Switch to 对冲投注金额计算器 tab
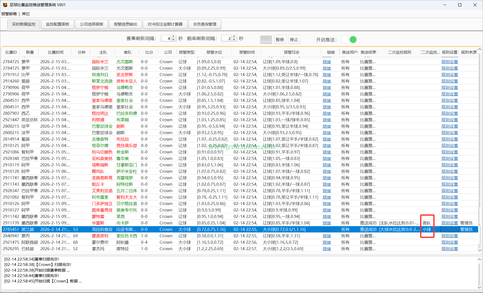 165,24
